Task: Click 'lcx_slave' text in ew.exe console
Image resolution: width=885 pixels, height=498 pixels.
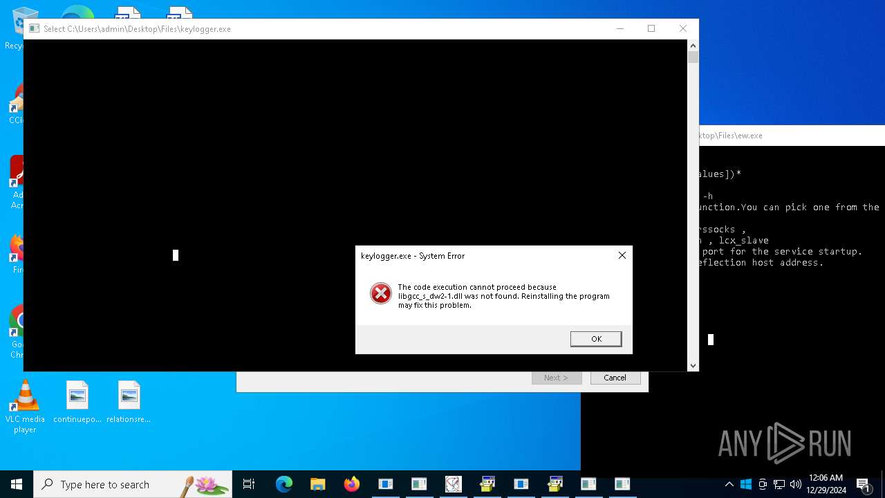Action: coord(744,240)
